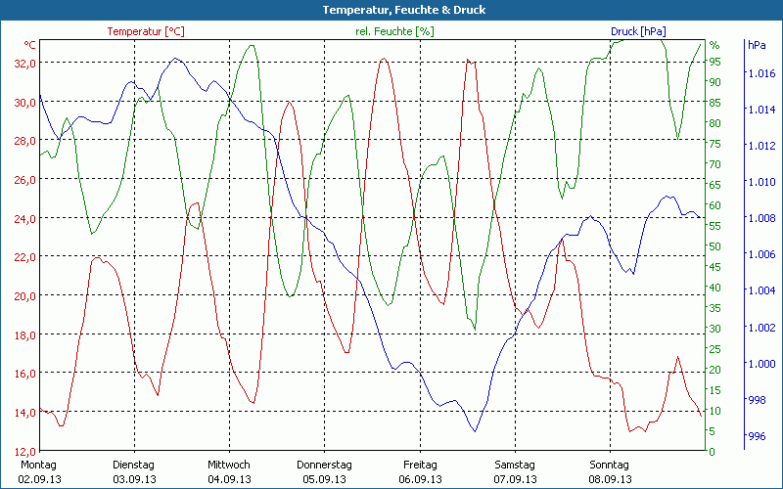Screen dimensions: 783x489
Task: Select the Samstag 07.09.13 date label
Action: (x=514, y=471)
